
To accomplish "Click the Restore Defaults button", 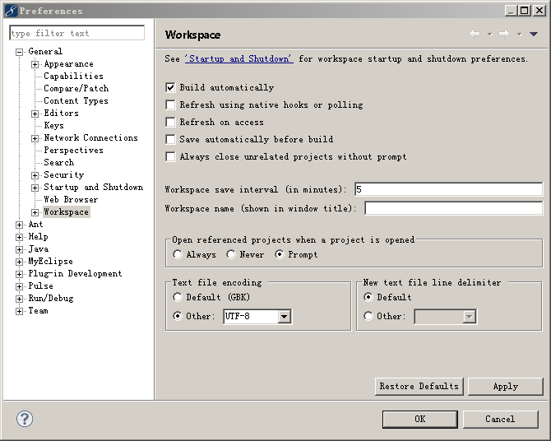I will [419, 386].
